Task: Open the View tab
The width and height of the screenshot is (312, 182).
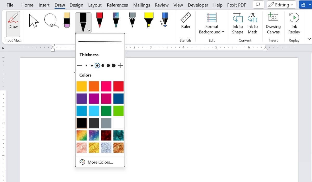Action: (178, 5)
